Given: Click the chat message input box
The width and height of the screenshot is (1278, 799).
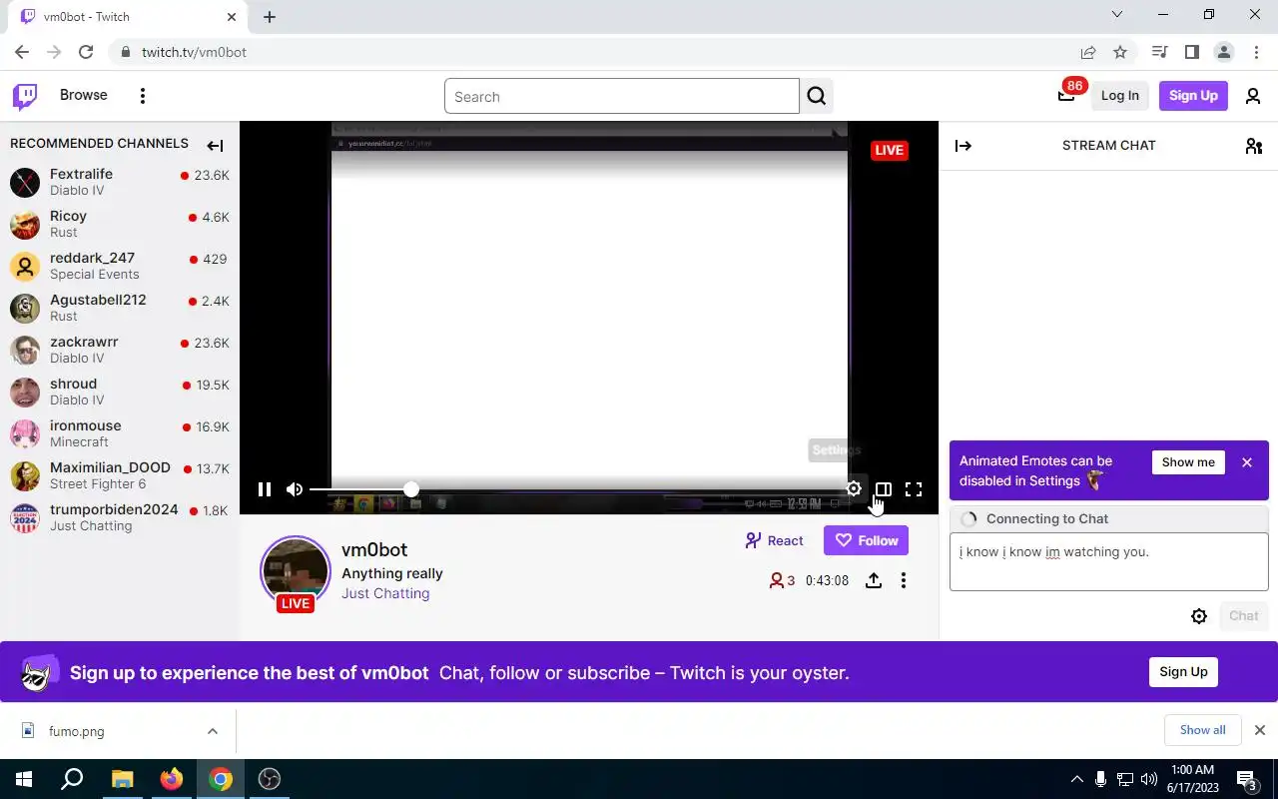Looking at the screenshot, I should coord(1109,561).
